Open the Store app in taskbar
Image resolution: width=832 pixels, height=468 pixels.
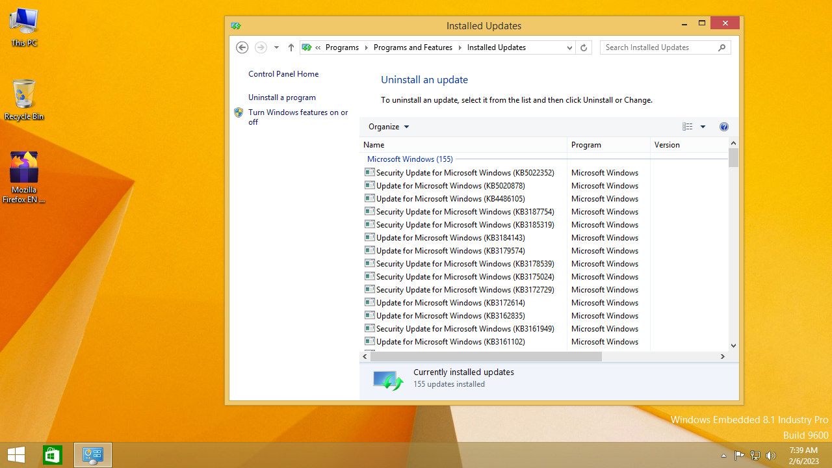coord(52,455)
